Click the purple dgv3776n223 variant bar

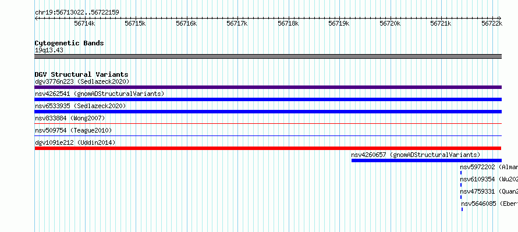tap(268, 87)
